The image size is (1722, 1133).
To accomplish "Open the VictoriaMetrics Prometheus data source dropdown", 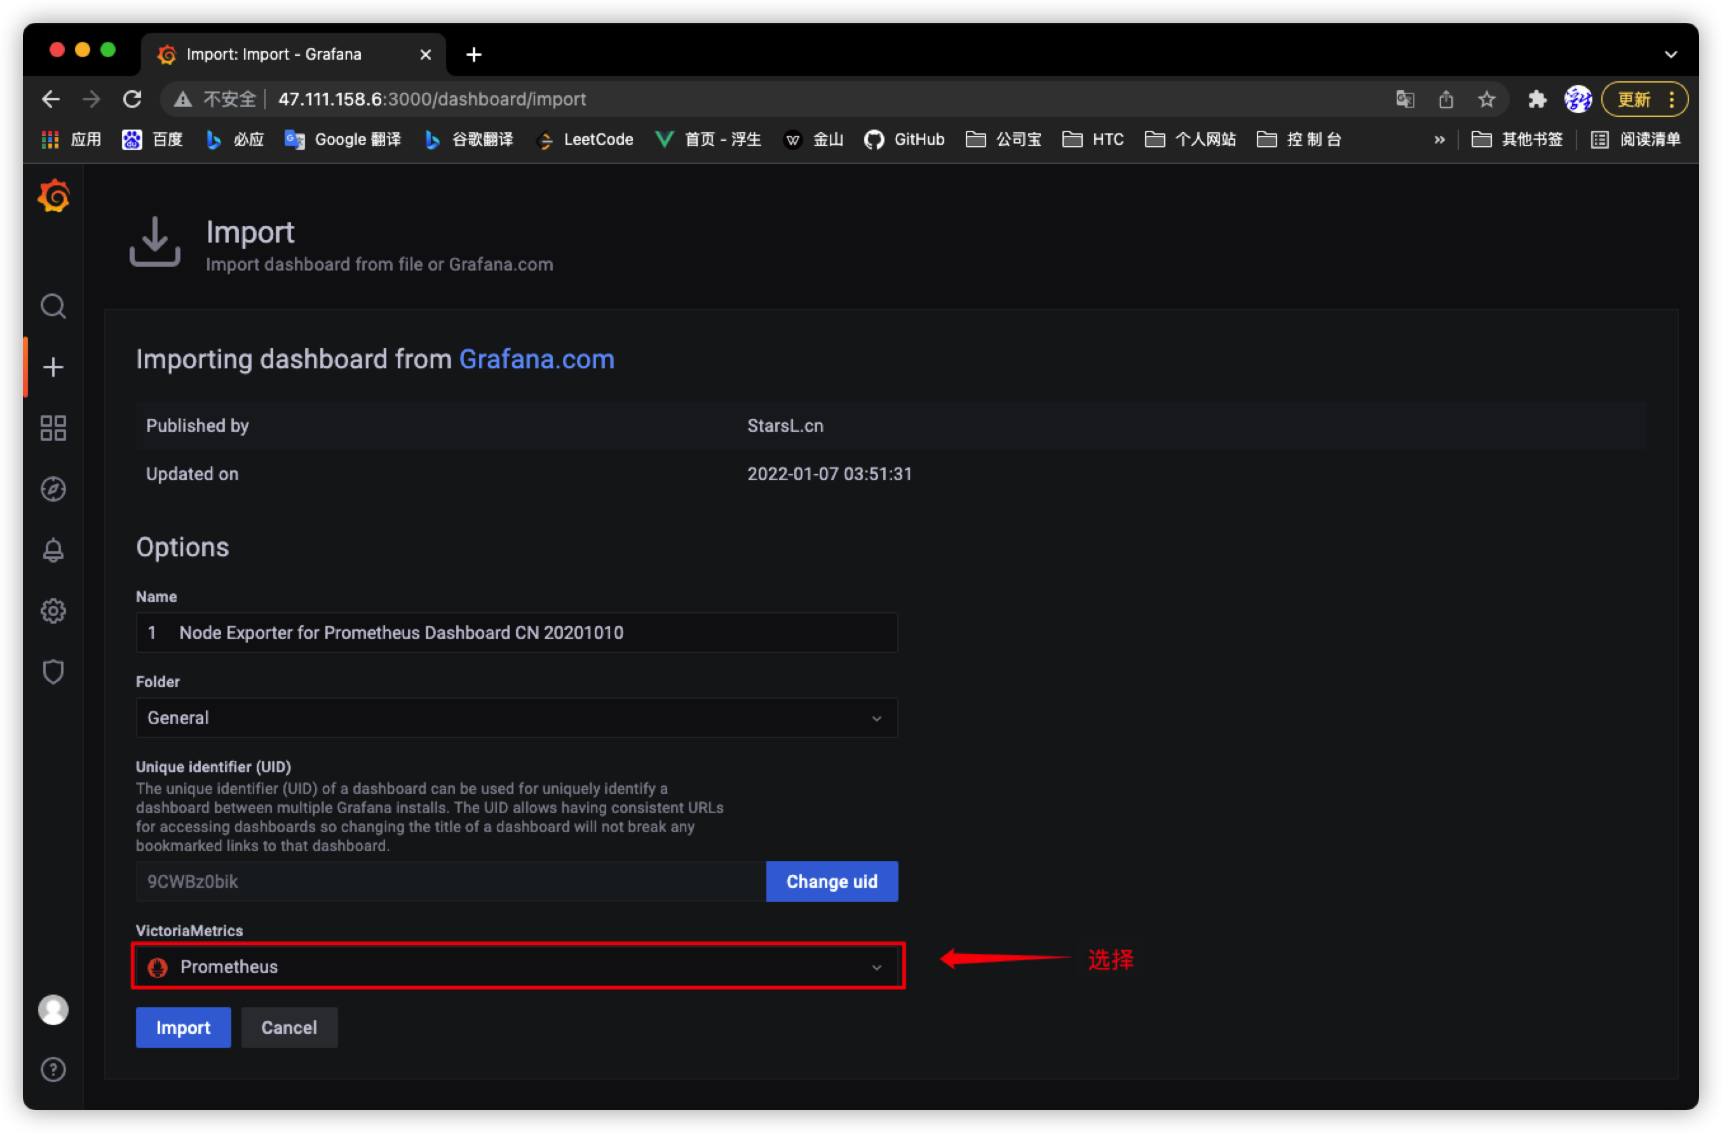I will pyautogui.click(x=517, y=966).
